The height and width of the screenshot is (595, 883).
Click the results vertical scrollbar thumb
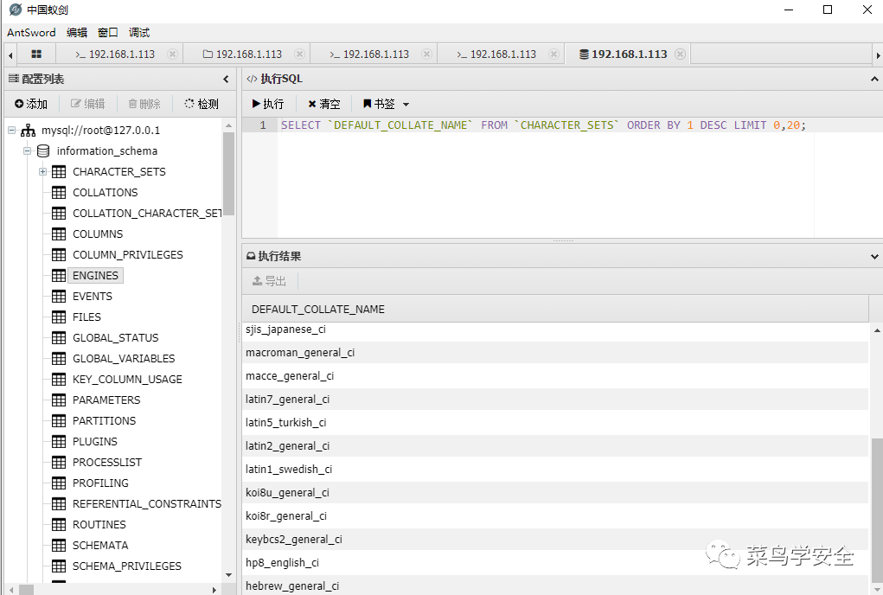pos(877,510)
